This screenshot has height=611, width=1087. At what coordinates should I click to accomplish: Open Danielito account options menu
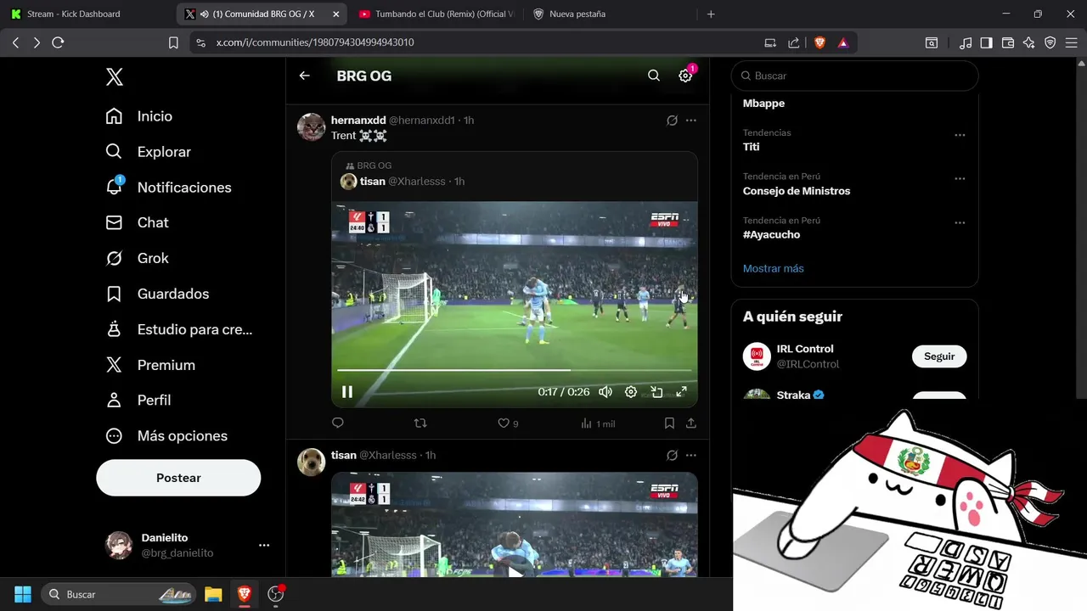pos(264,545)
